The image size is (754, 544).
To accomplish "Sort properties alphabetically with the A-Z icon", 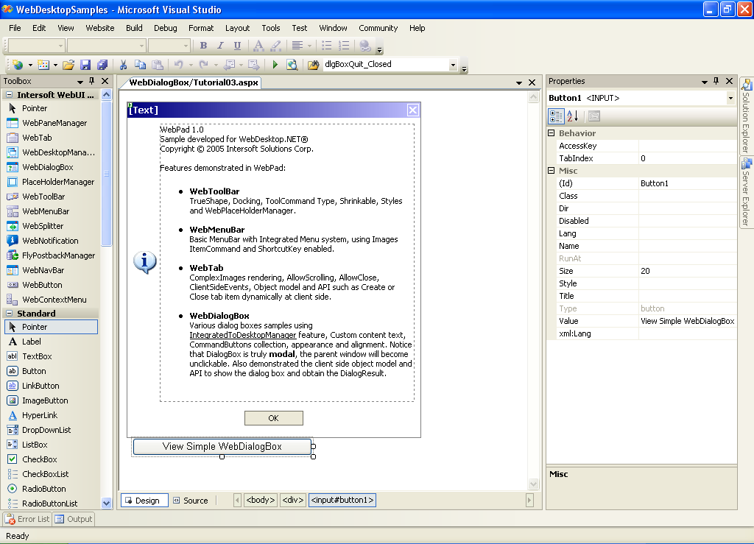I will 574,116.
